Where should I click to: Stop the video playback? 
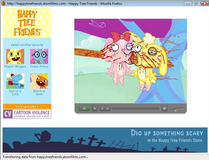point(95,108)
